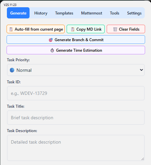Open the Task Priority dropdown
The height and width of the screenshot is (165, 151).
coord(76,70)
